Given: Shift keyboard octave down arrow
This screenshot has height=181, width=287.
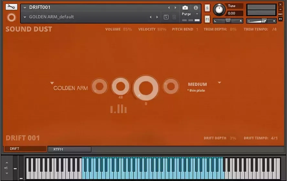Looking at the screenshot, I should (x=7, y=173).
